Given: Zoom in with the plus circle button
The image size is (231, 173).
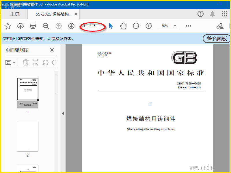Looking at the screenshot, I should tap(149, 26).
